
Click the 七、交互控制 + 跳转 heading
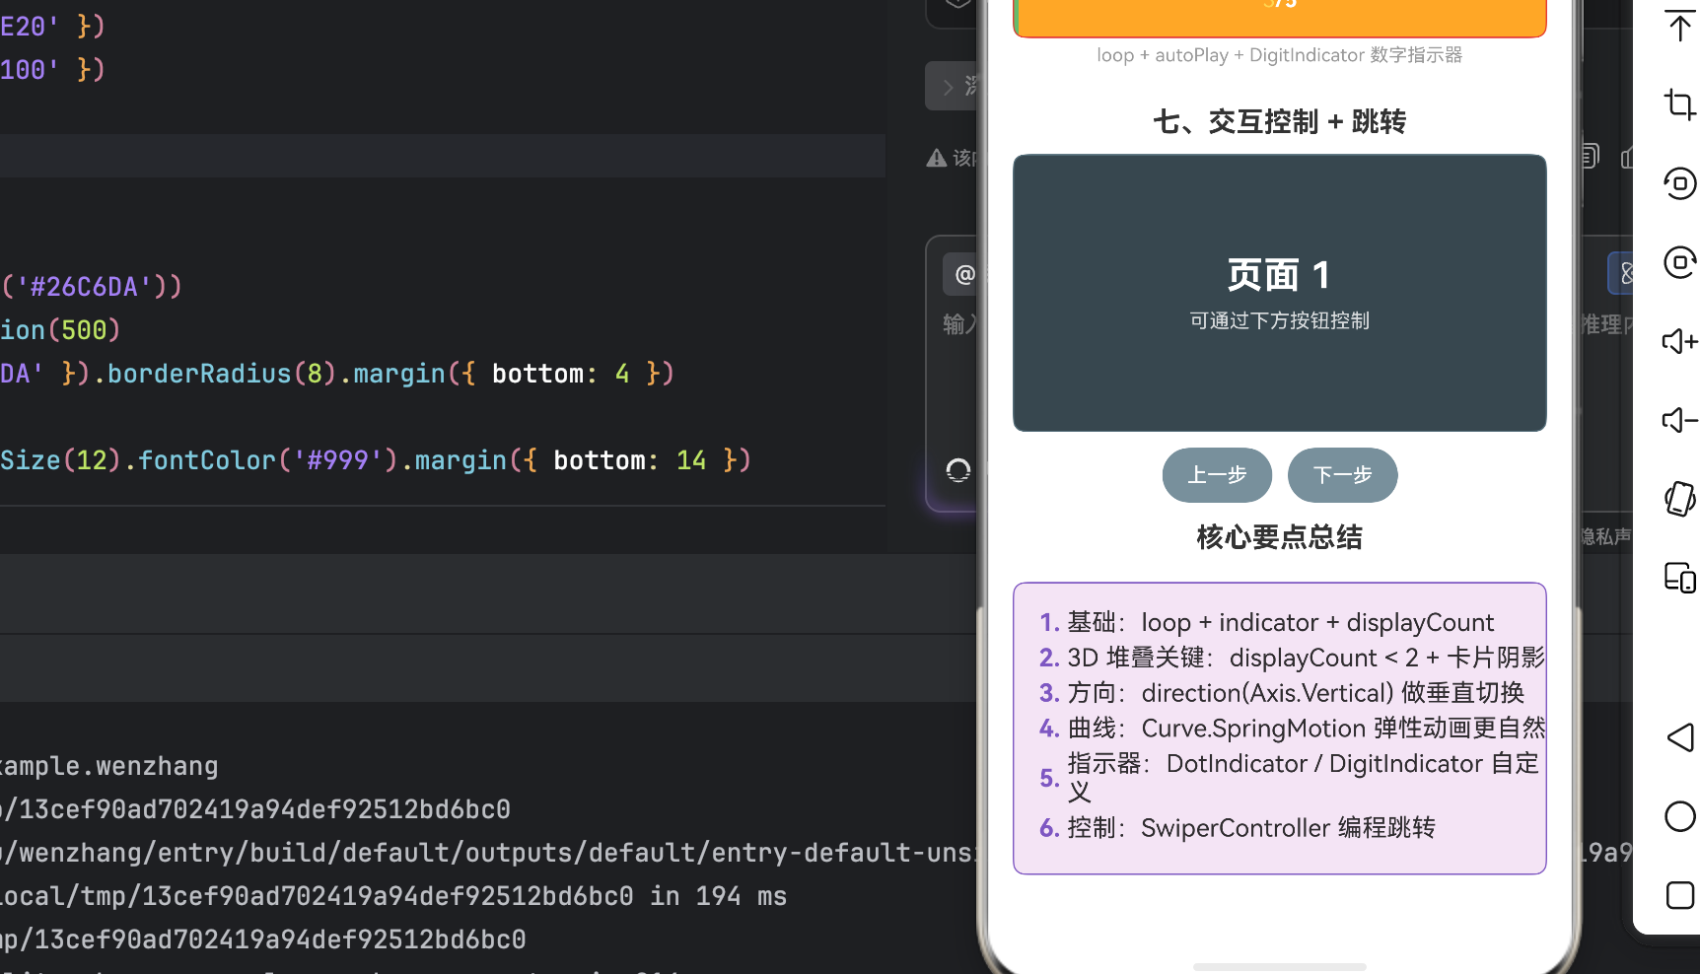tap(1280, 121)
